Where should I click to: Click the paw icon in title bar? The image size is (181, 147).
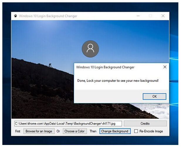click(16, 16)
